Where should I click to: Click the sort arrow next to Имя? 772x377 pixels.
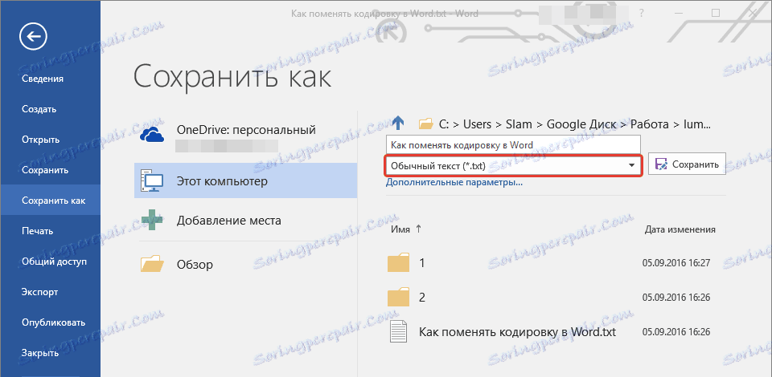pos(419,229)
